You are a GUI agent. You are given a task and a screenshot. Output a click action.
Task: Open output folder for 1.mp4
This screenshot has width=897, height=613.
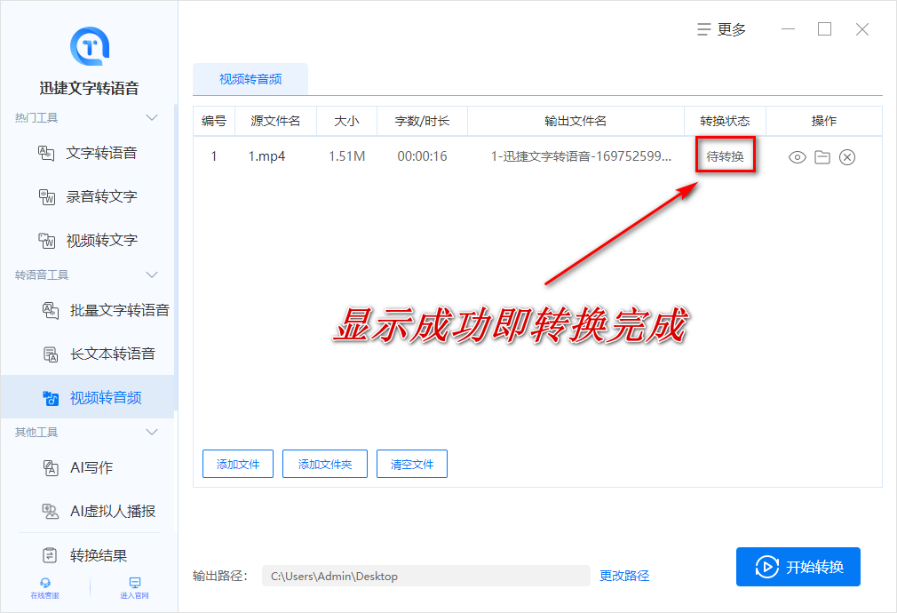(x=822, y=157)
